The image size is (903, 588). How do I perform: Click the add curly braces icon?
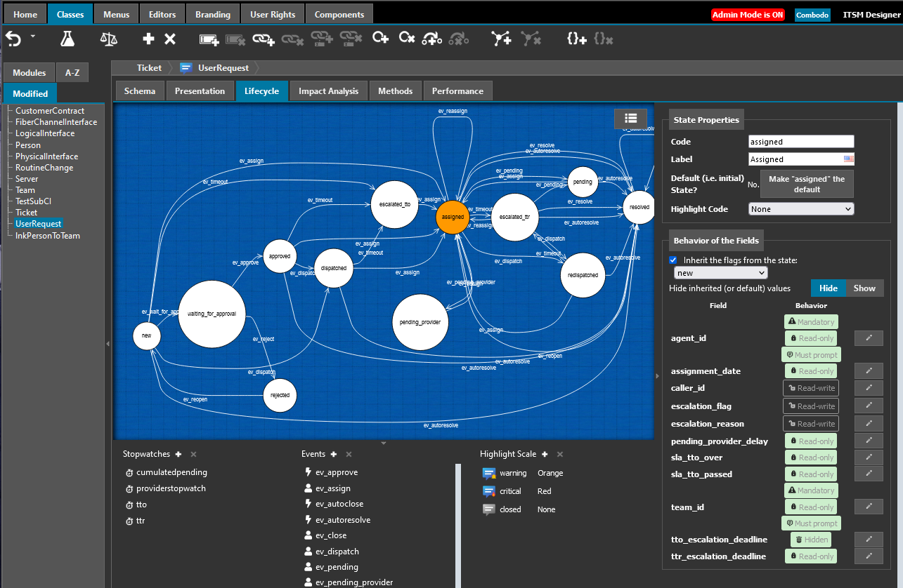click(x=576, y=39)
